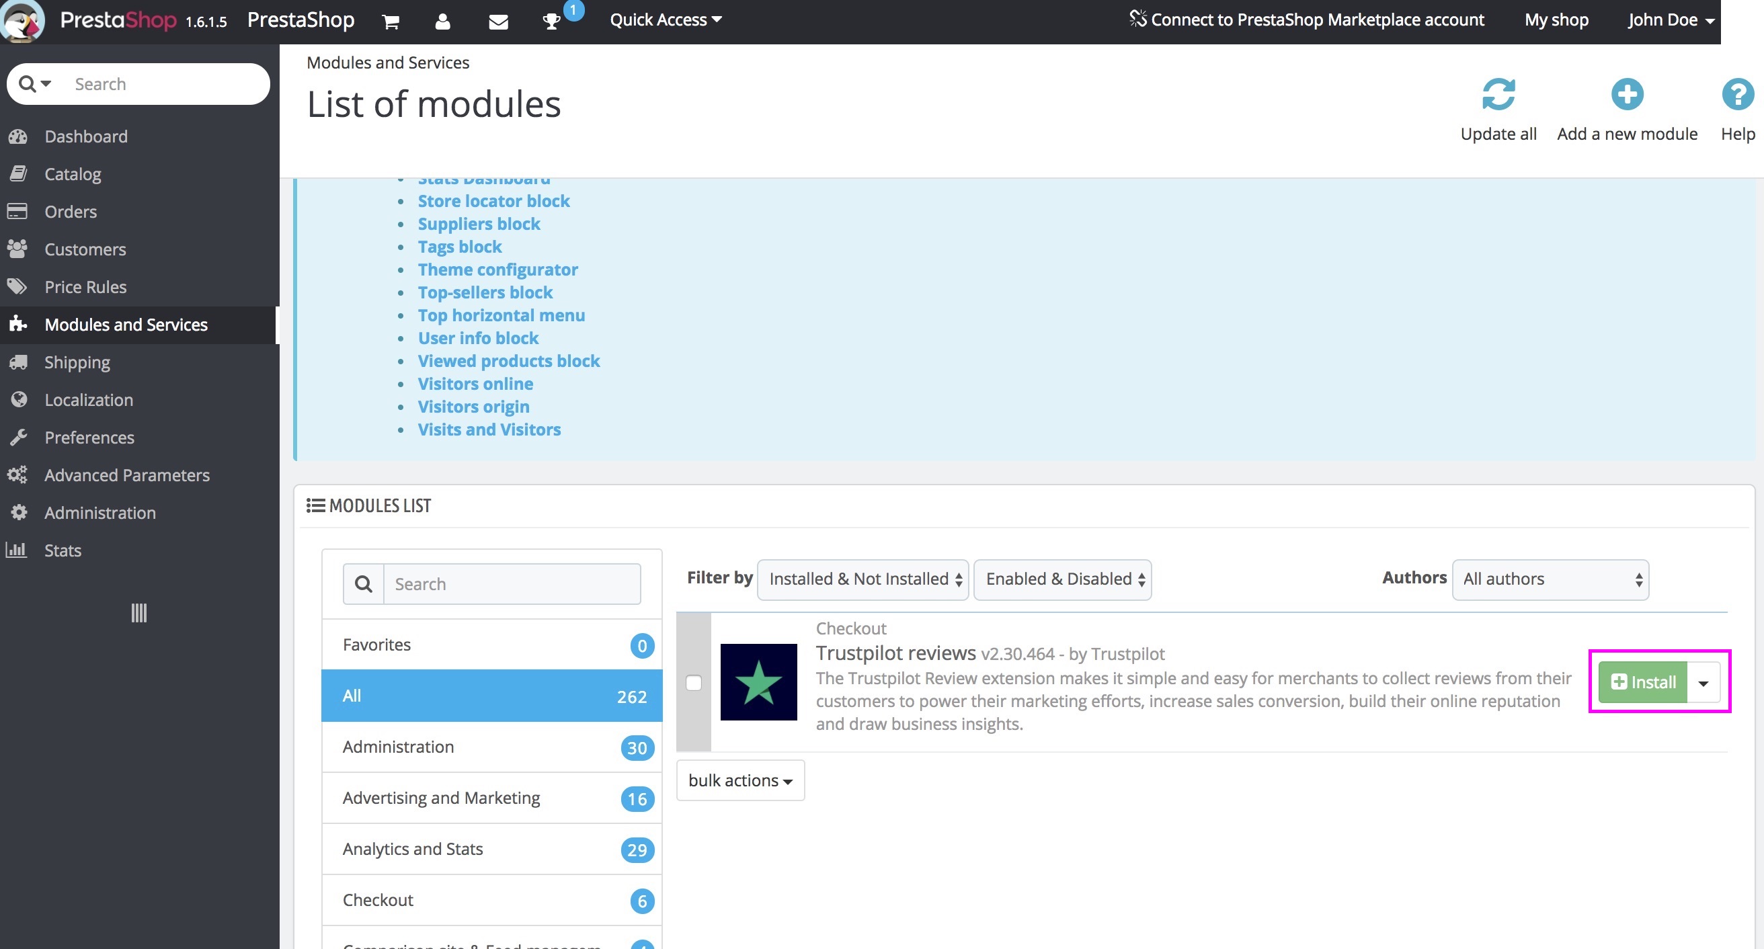Open the My shop link
Image resolution: width=1764 pixels, height=949 pixels.
coord(1556,20)
